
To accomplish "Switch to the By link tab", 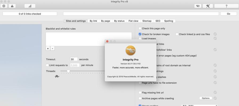I will pyautogui.click(x=93, y=21).
